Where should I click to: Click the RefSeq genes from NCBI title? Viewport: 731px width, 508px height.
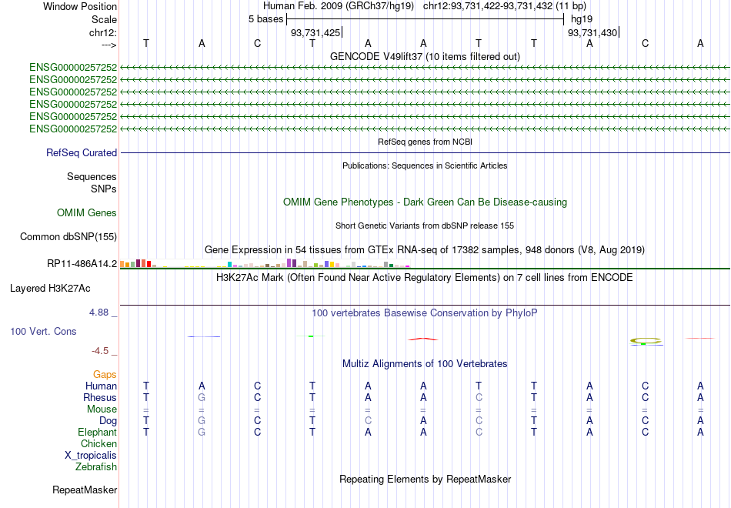pos(426,142)
